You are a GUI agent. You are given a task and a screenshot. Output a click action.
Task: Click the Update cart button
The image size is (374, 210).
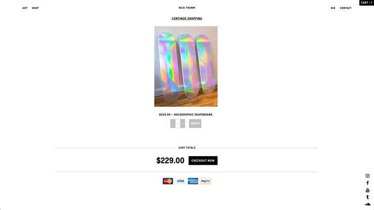pos(195,123)
